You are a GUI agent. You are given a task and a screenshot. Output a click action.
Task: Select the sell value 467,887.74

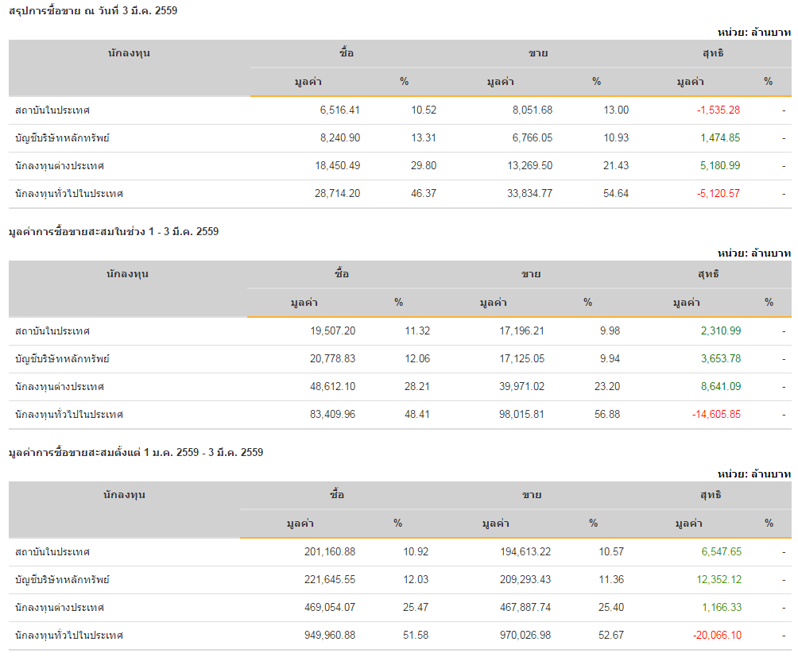click(517, 607)
